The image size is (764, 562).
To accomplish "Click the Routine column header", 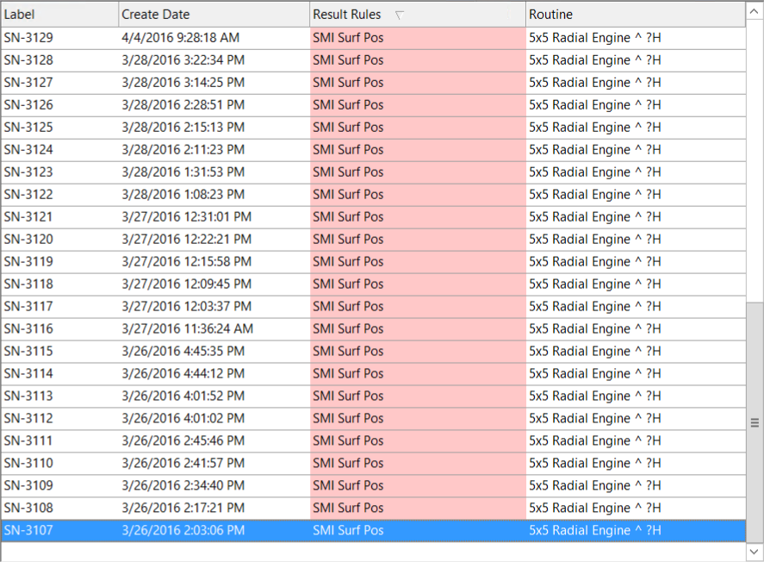I will 551,15.
